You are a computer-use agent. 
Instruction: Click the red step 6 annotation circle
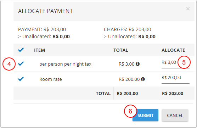coord(130,111)
